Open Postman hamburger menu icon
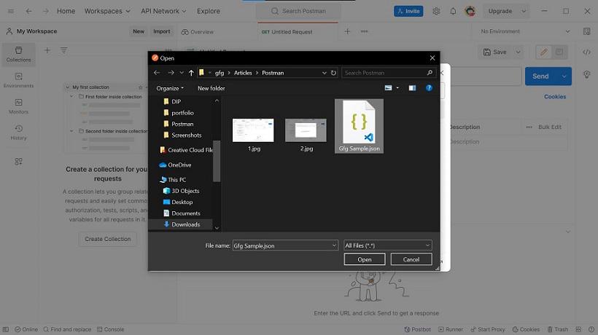This screenshot has height=335, width=598. pyautogui.click(x=11, y=12)
